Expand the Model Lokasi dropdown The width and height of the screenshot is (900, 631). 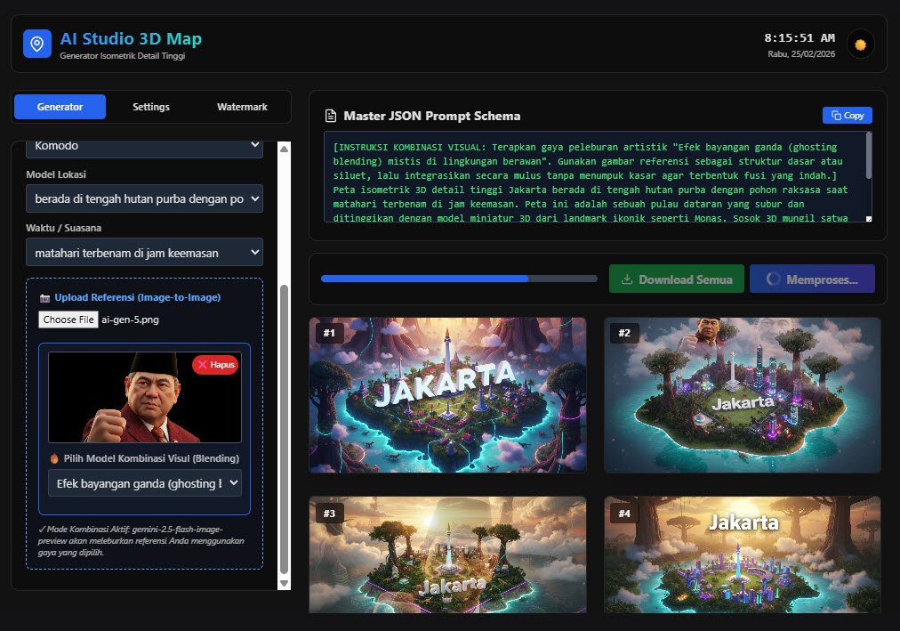tap(145, 198)
